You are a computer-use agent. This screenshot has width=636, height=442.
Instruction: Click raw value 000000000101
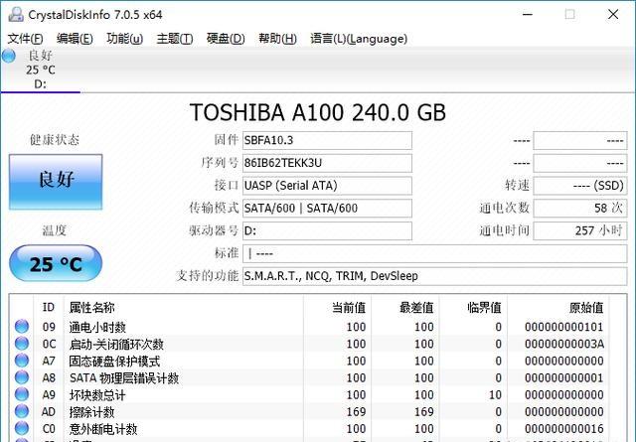(x=563, y=327)
